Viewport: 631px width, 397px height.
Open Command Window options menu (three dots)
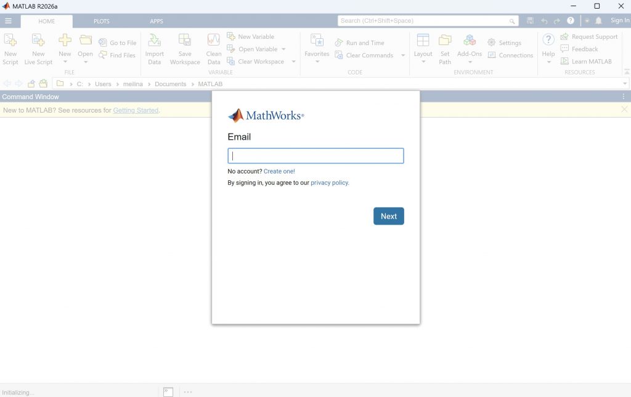[x=624, y=97]
